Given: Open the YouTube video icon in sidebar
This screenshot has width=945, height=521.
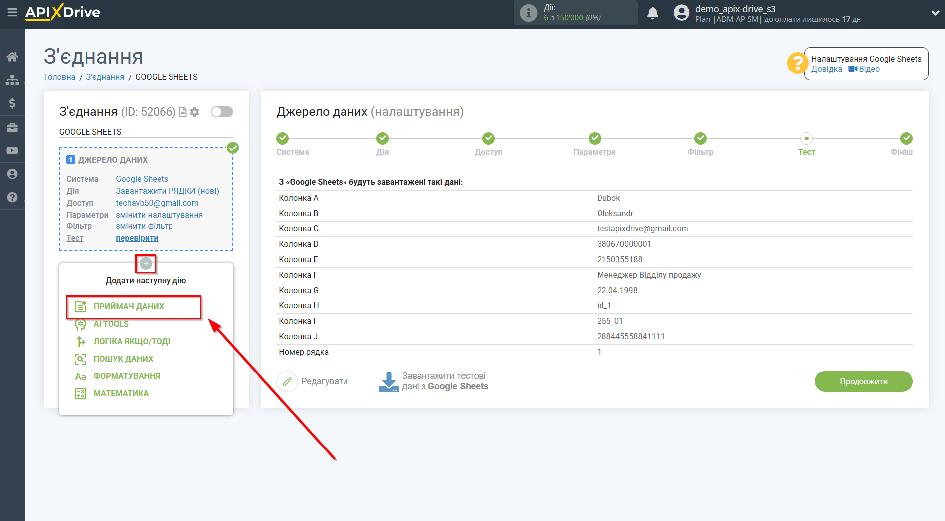Looking at the screenshot, I should (x=12, y=150).
